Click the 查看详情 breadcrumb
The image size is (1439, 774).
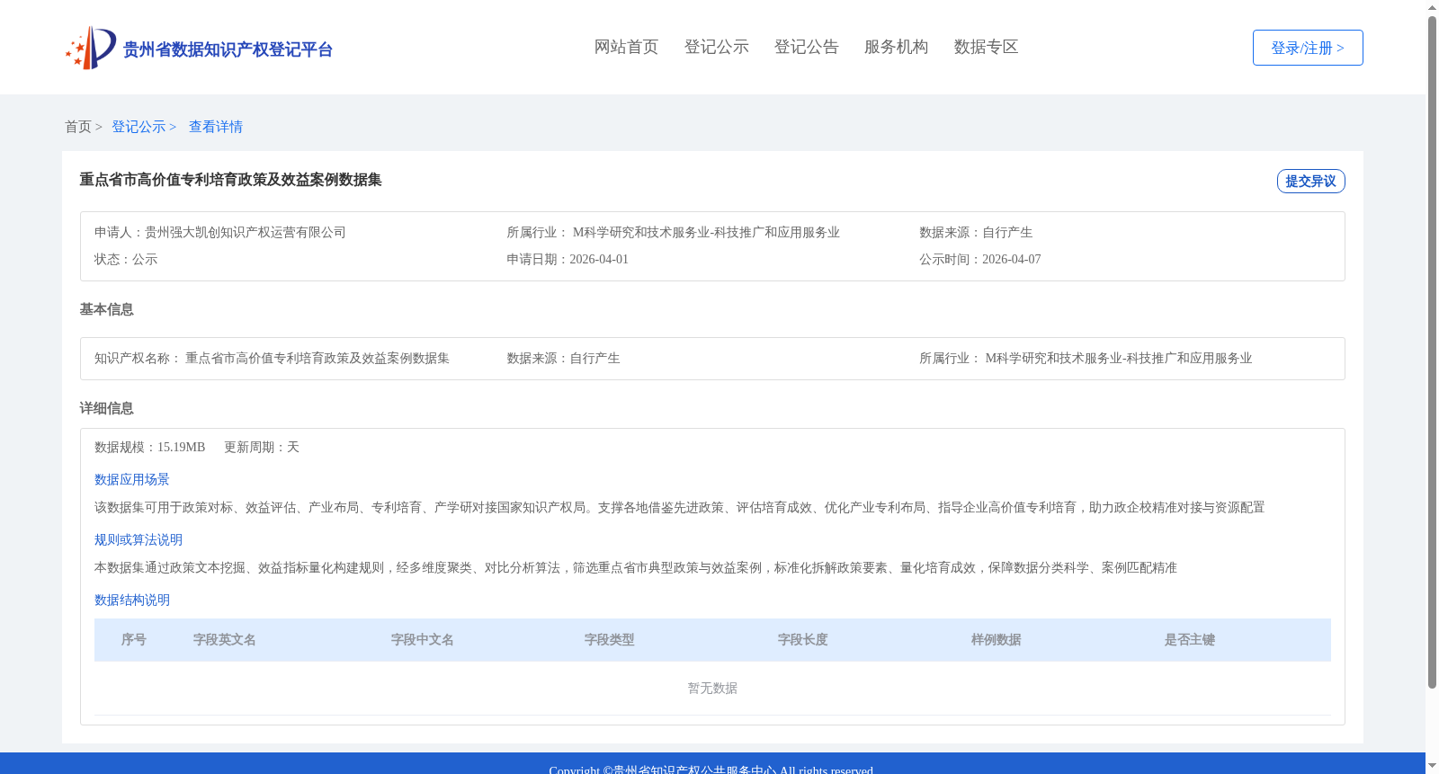coord(216,127)
